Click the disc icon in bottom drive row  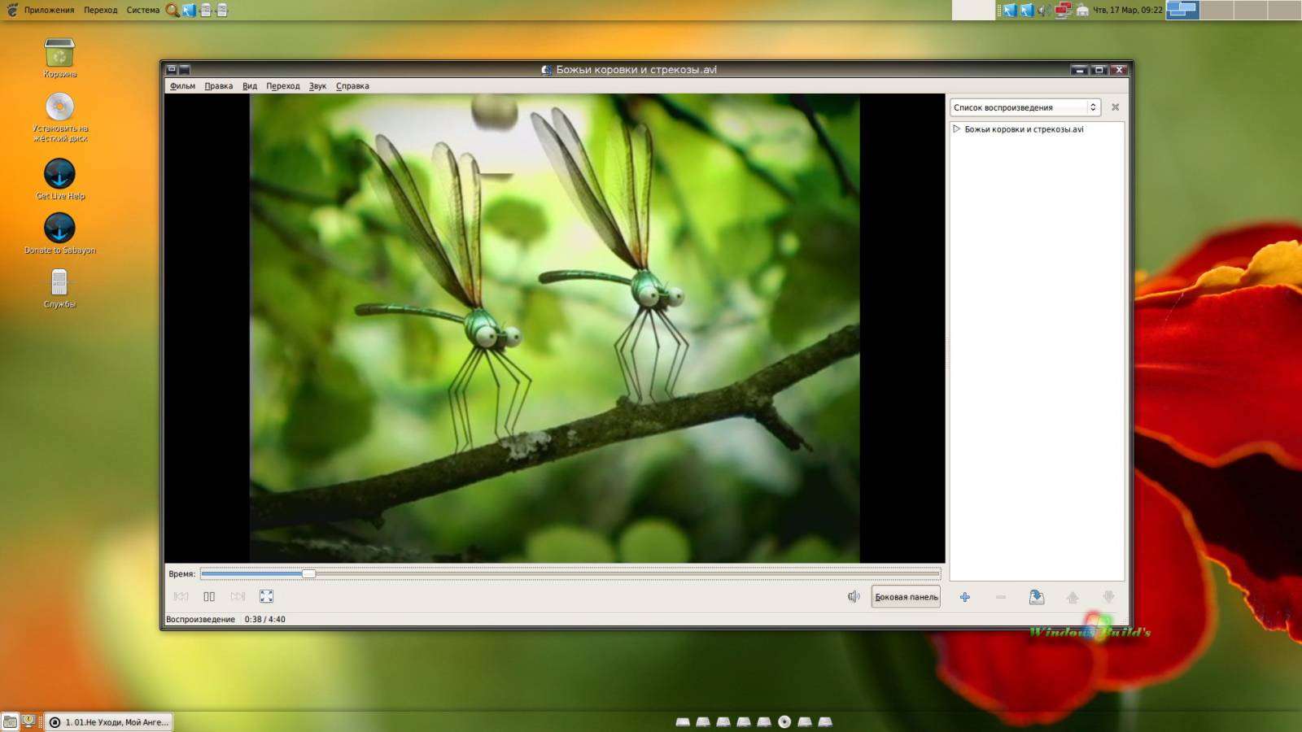tap(784, 721)
